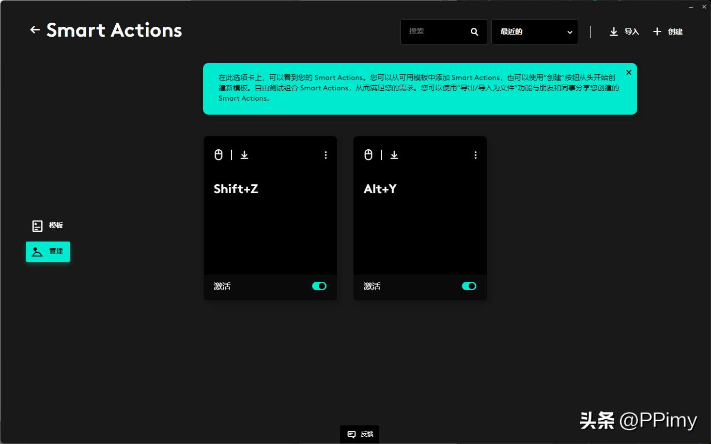
Task: Minimize the window
Action: [x=692, y=7]
